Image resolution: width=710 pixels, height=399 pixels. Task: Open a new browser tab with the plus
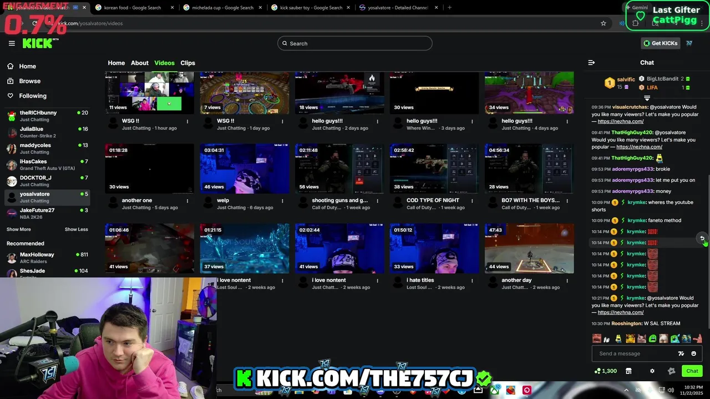449,8
